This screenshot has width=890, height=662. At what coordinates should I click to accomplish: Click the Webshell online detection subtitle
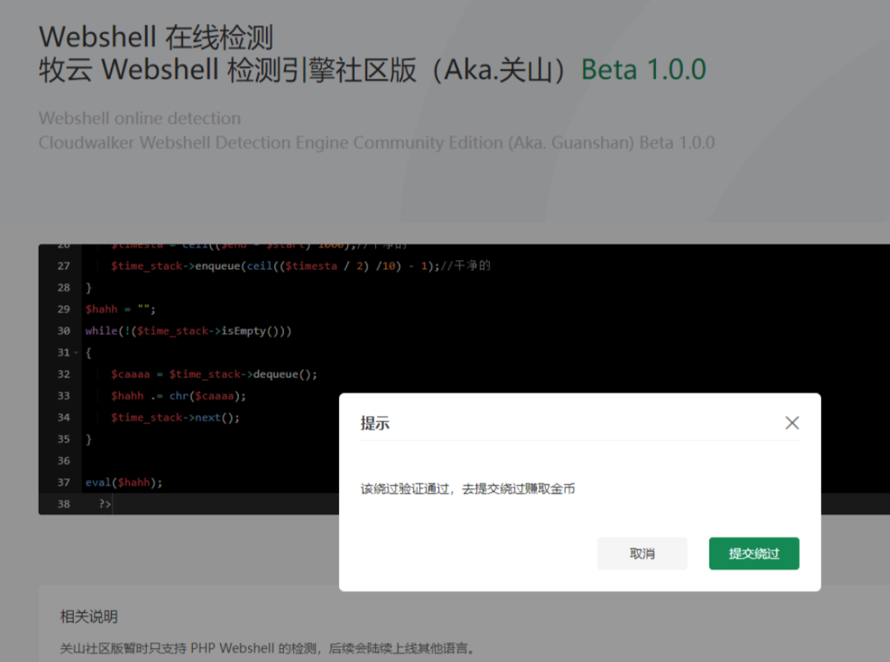pyautogui.click(x=140, y=118)
